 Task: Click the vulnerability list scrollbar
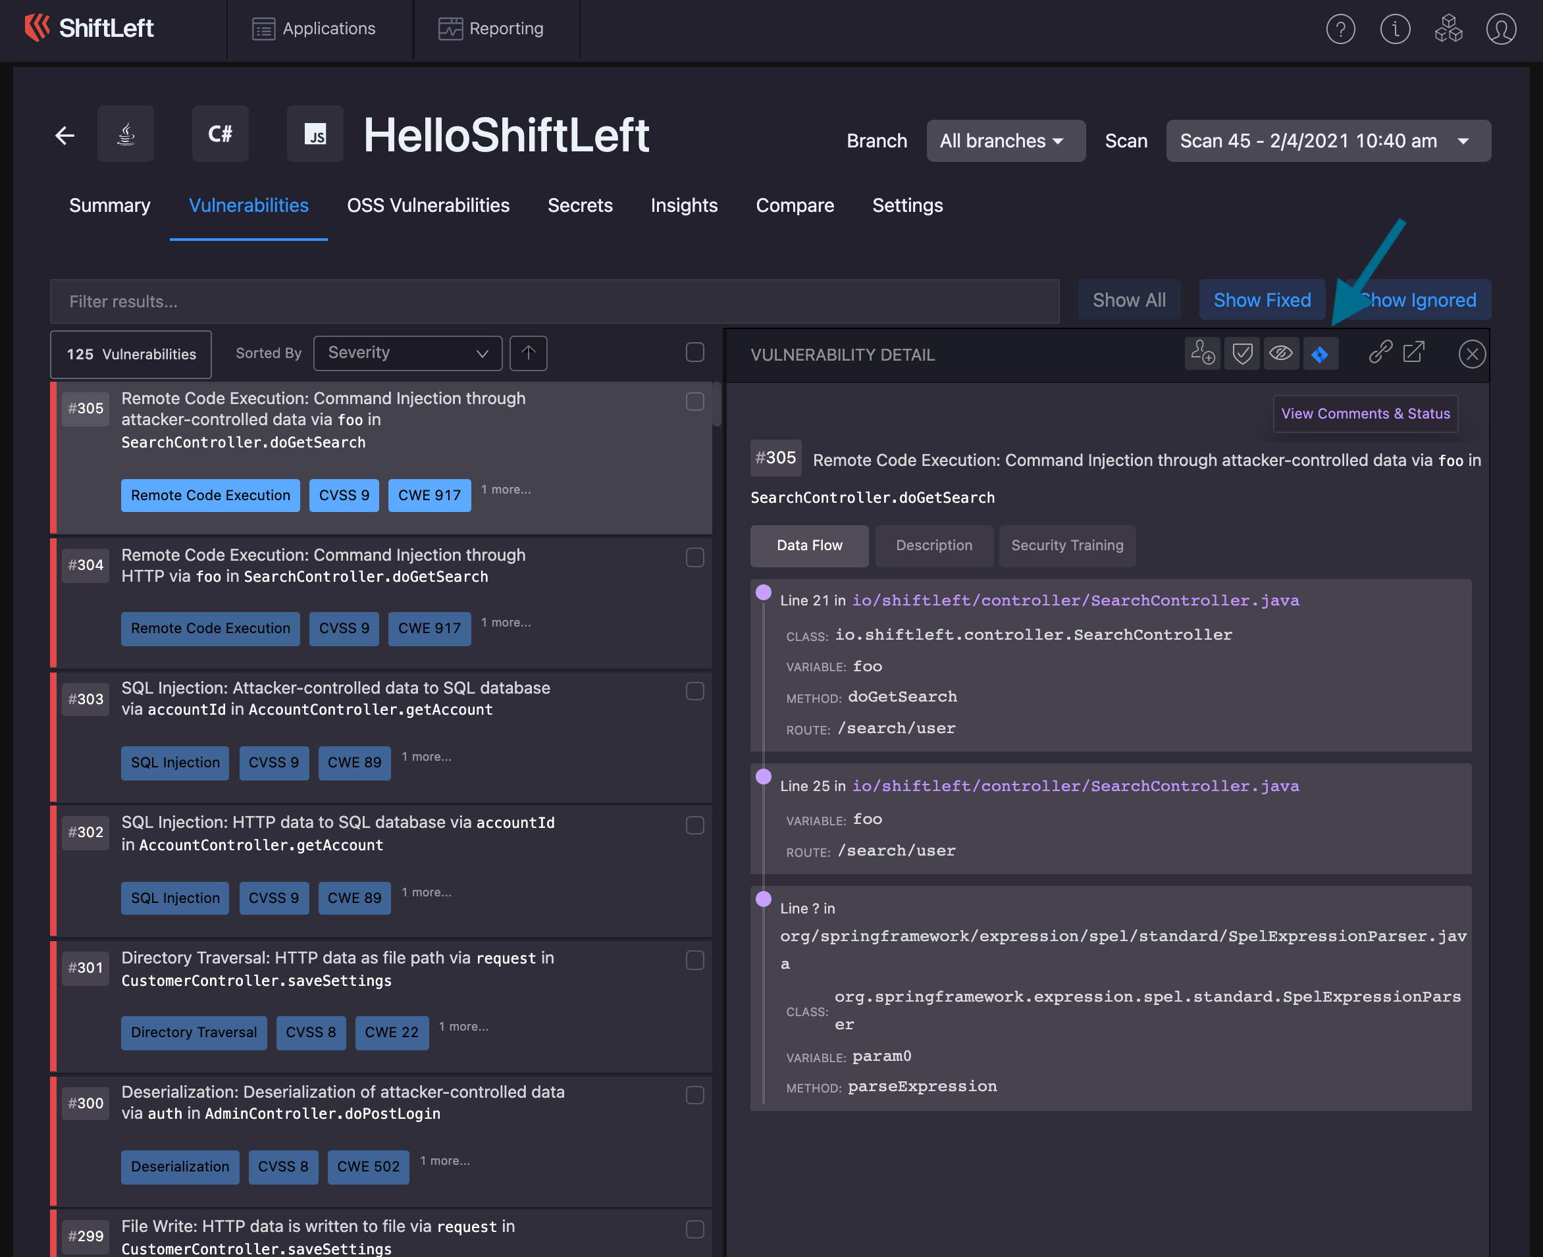click(717, 404)
